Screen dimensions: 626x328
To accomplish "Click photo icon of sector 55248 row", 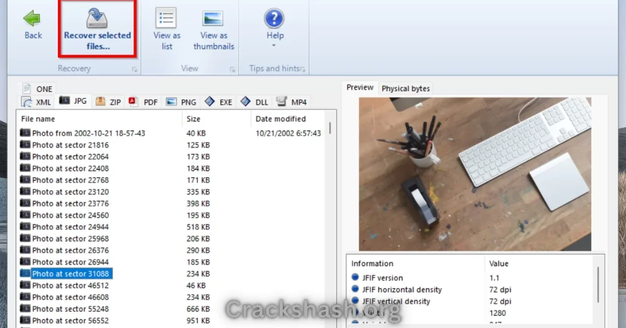I will (25, 309).
